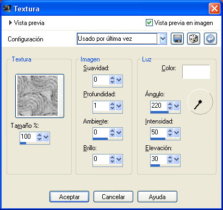This screenshot has width=223, height=210.
Task: Click the Suavidad spinner arrows
Action: [112, 79]
